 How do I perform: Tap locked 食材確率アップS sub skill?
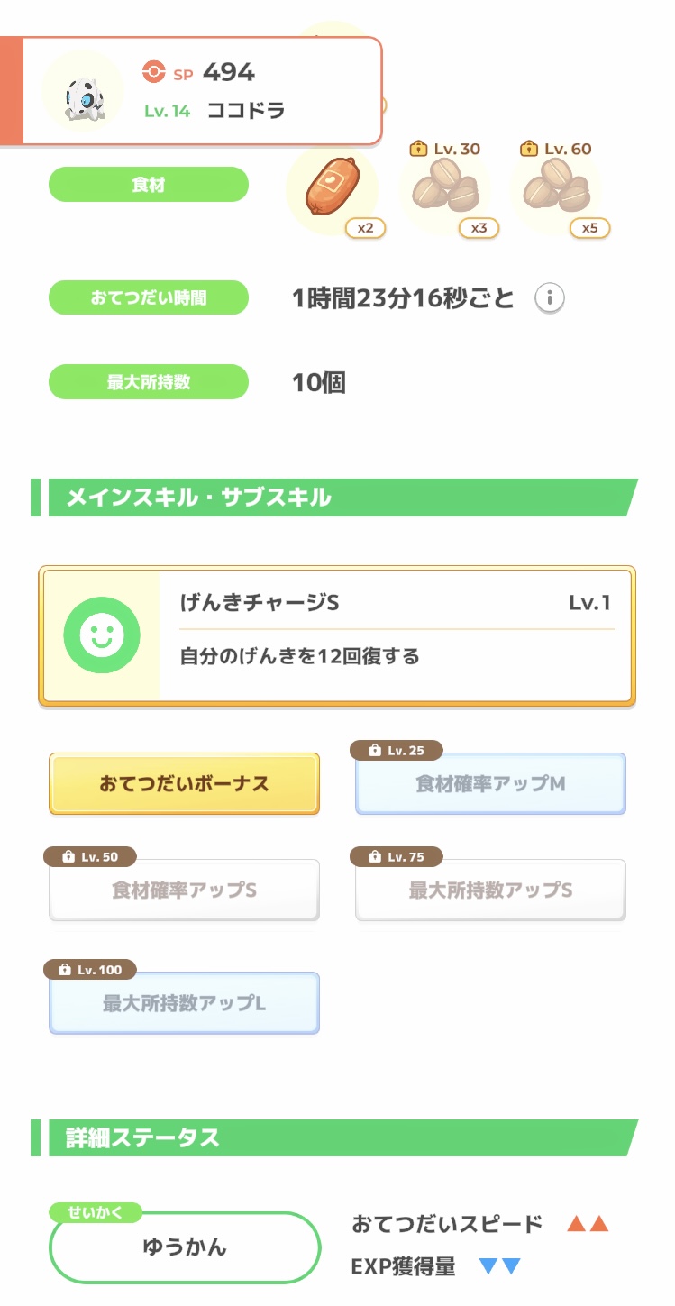coord(184,890)
